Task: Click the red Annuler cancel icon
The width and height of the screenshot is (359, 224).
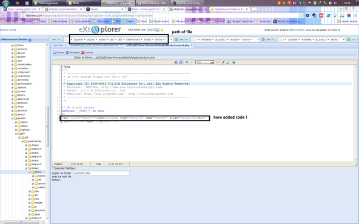Action: pos(83,52)
